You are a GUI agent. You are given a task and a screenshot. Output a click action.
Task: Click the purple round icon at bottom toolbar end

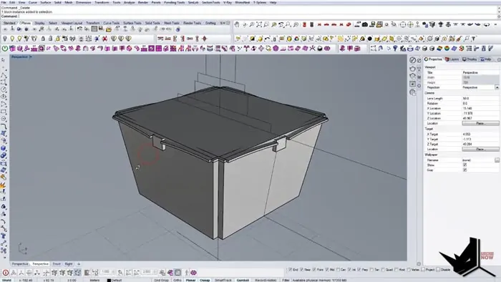click(194, 273)
